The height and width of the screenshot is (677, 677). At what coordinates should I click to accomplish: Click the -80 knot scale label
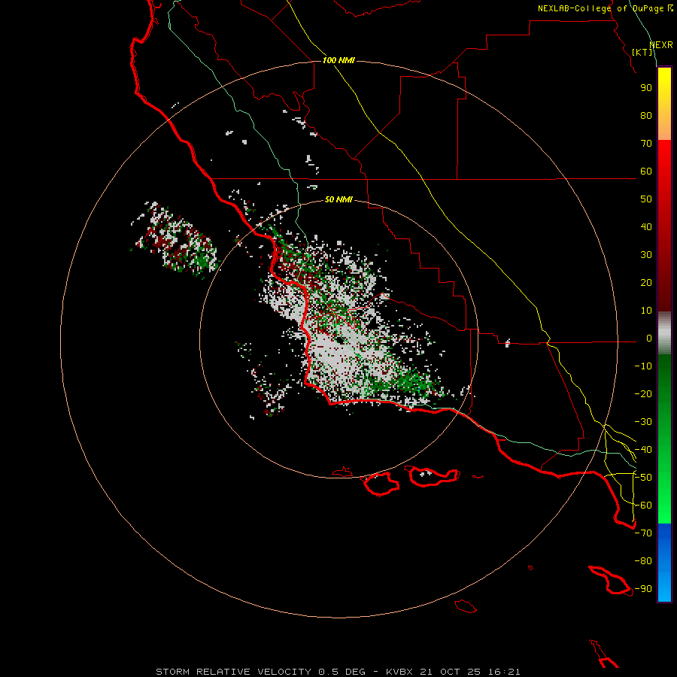[x=643, y=561]
